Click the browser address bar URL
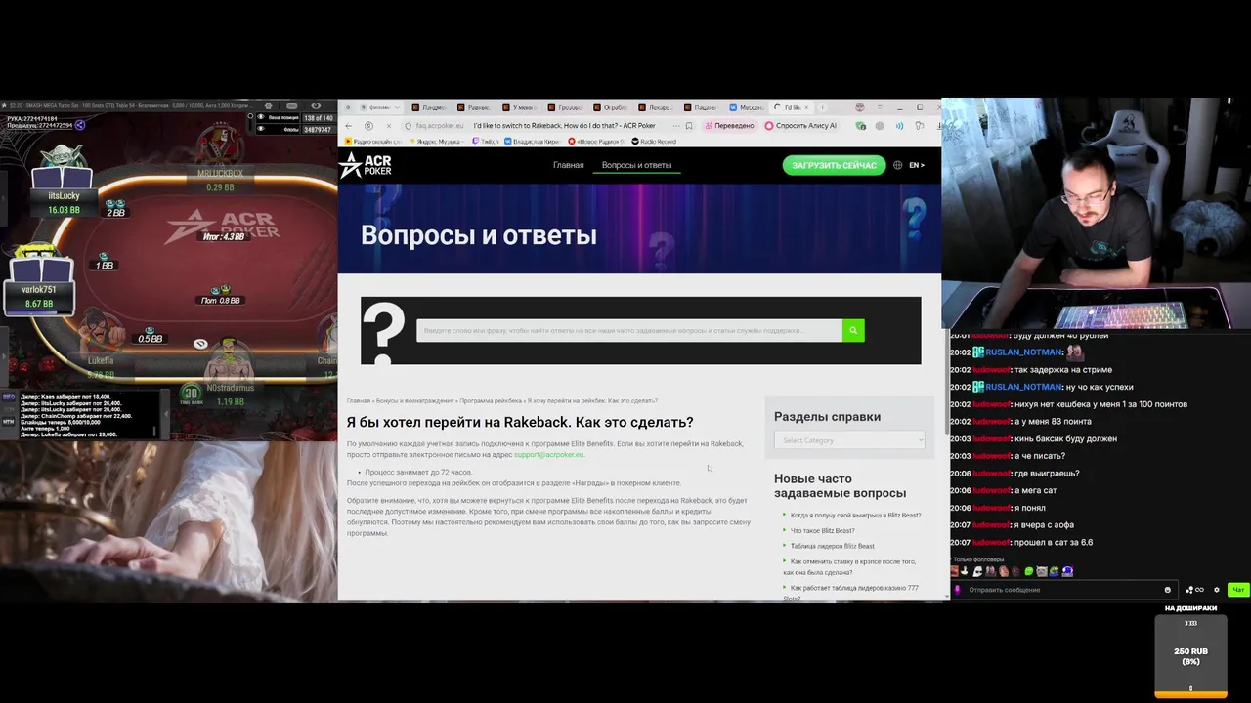 point(439,126)
